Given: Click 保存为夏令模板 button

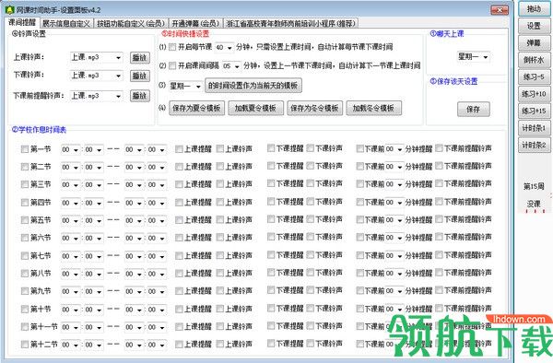Looking at the screenshot, I should (197, 108).
